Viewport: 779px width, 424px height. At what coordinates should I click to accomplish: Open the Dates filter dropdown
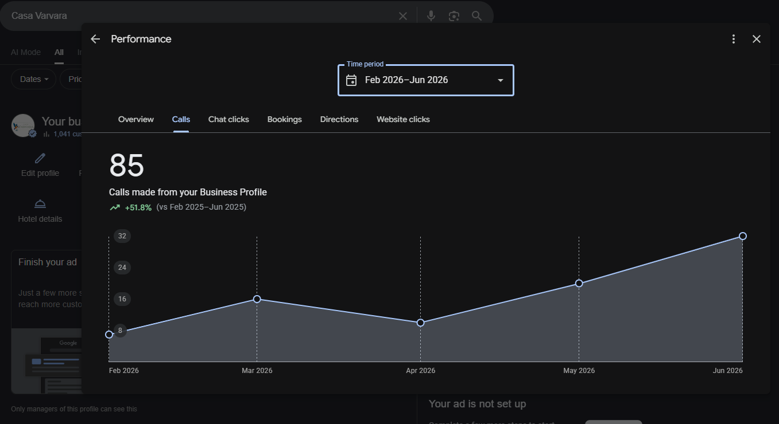coord(34,79)
